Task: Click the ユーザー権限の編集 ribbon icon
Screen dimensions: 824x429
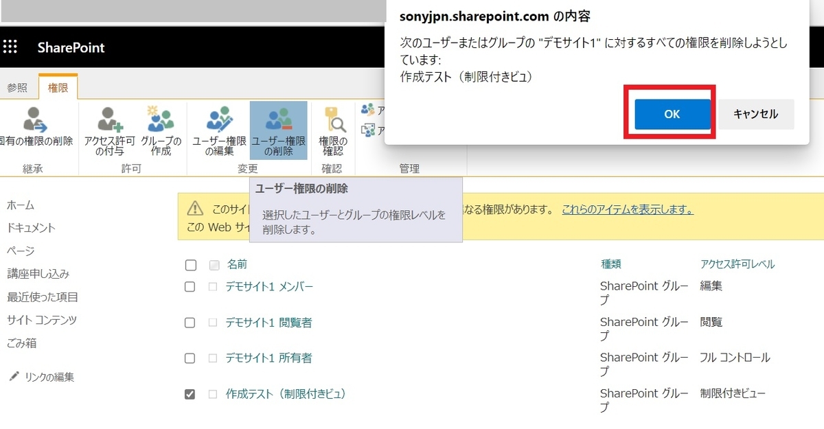Action: 220,119
